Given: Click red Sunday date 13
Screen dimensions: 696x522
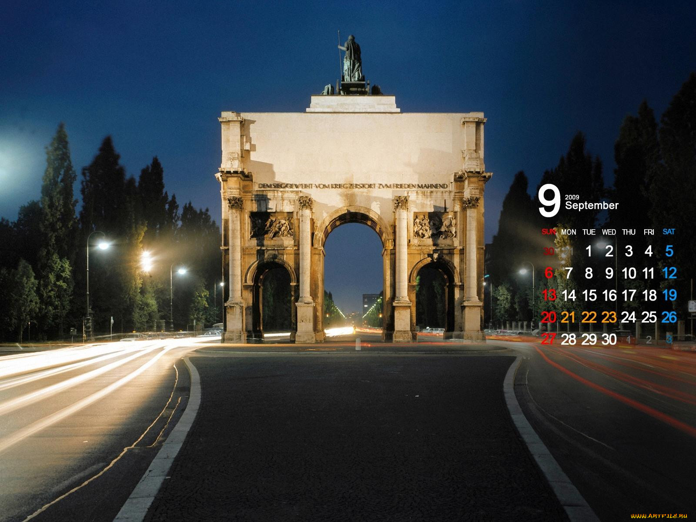Looking at the screenshot, I should (549, 295).
